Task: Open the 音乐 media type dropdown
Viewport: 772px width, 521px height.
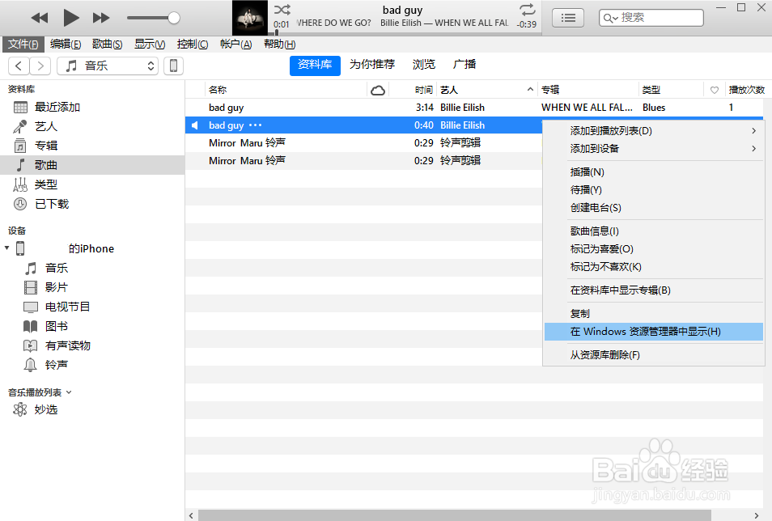Action: pyautogui.click(x=108, y=66)
